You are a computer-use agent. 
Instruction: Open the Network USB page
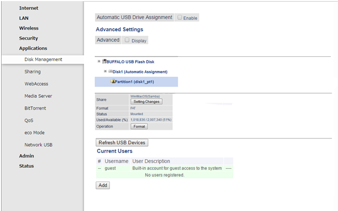click(x=38, y=145)
